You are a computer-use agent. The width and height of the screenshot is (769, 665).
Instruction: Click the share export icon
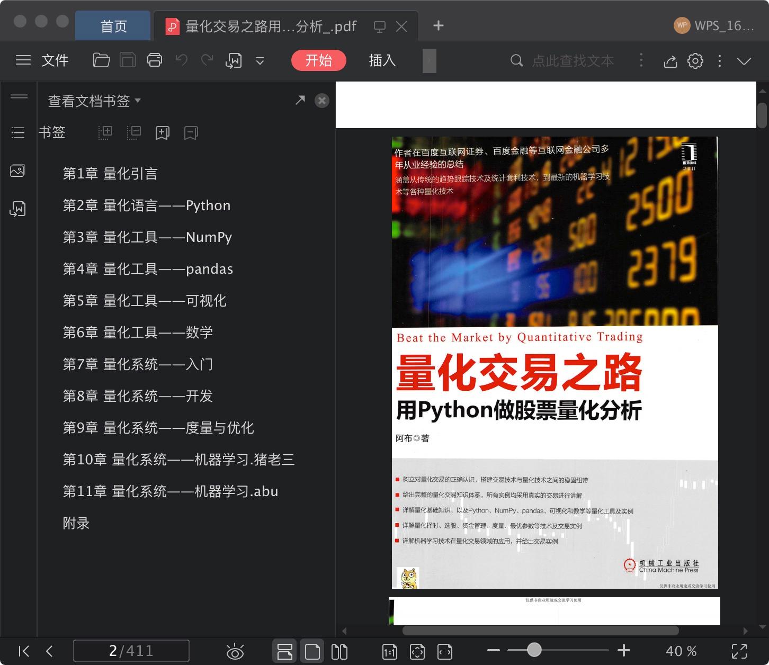[670, 61]
